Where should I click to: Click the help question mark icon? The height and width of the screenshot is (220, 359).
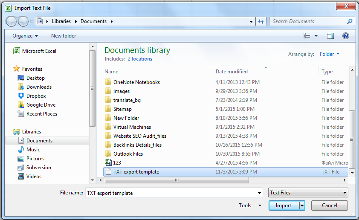(346, 36)
